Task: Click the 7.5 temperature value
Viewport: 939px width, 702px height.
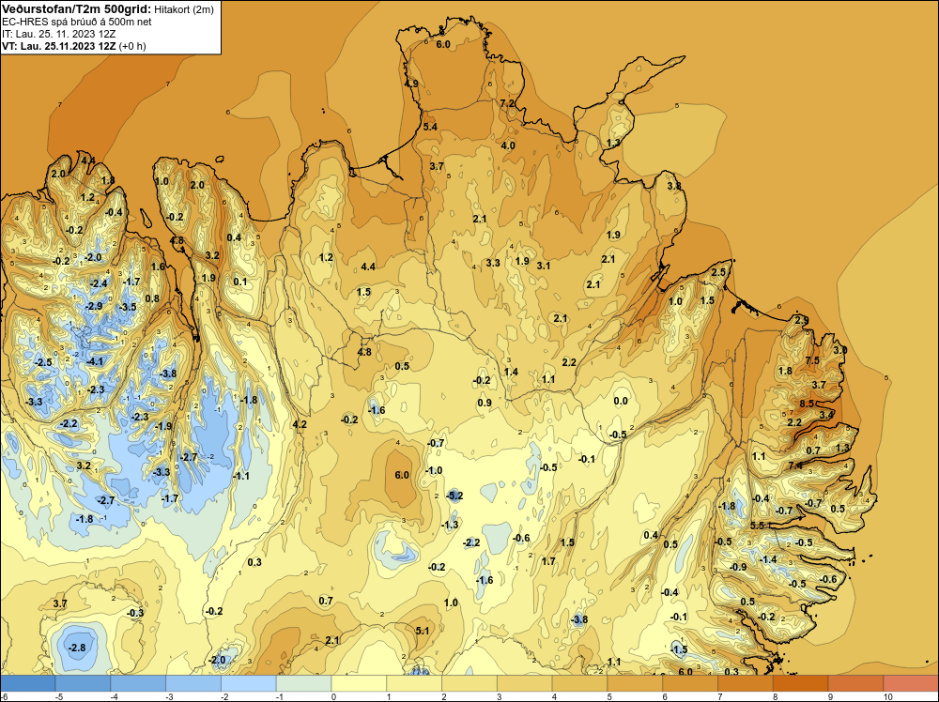Action: [x=812, y=360]
